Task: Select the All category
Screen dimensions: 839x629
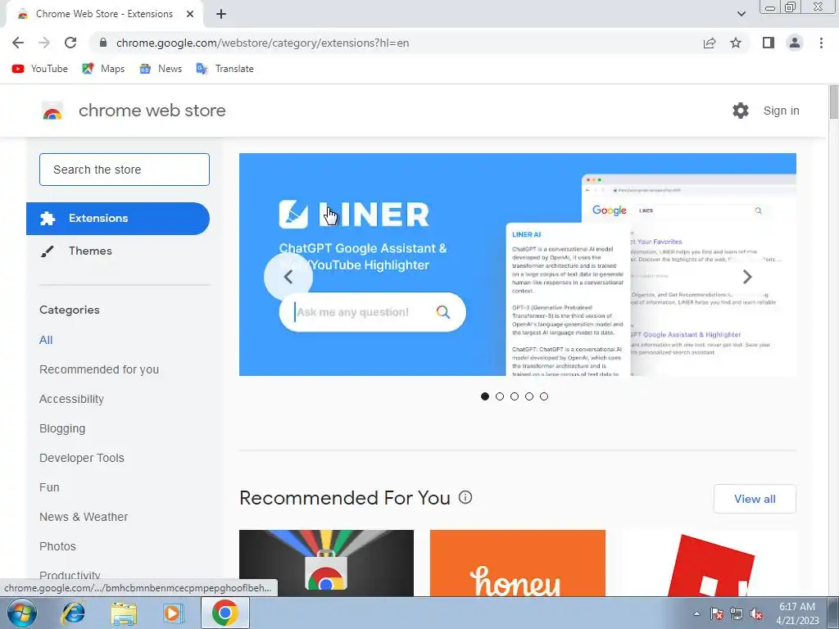Action: pos(46,340)
